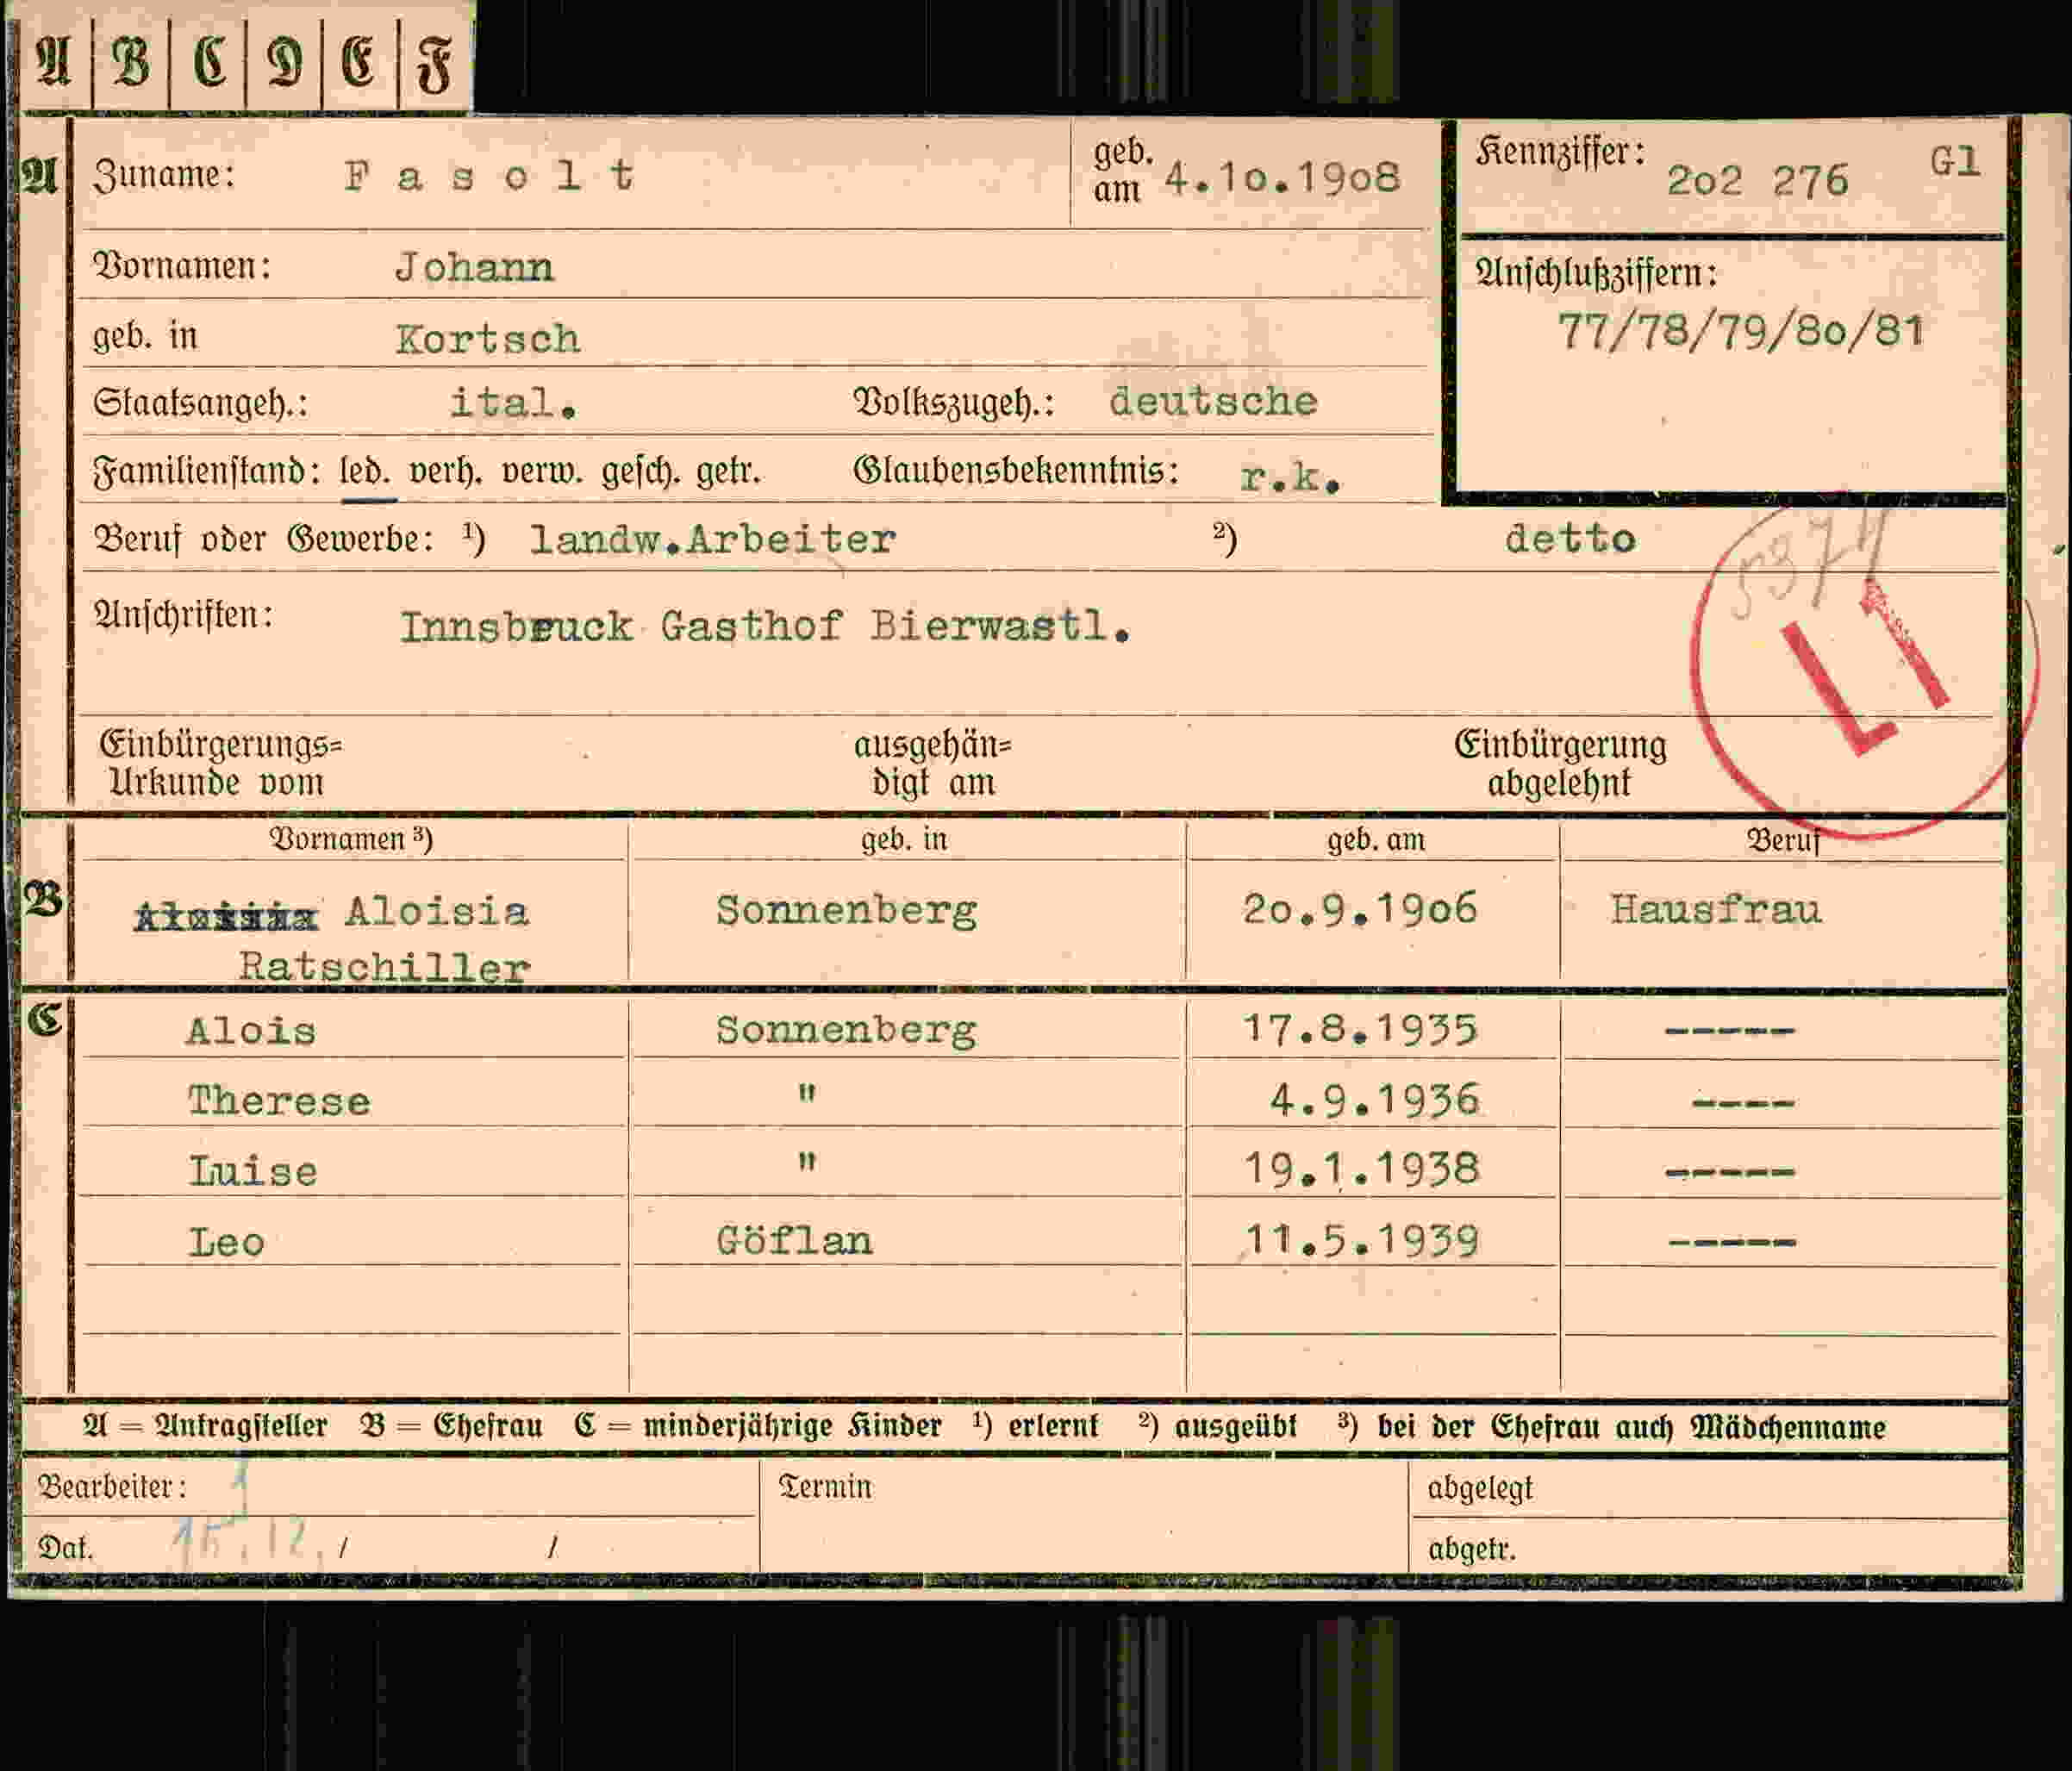Click the 'verh.' marital status option
Screen dimensions: 2072x1771
click(446, 472)
